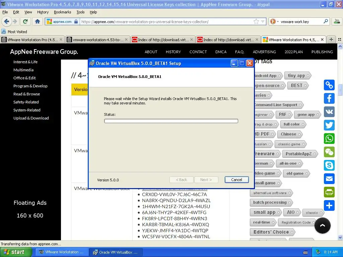Open the Help menu
Viewport: 343px width, 257px height.
tap(93, 12)
